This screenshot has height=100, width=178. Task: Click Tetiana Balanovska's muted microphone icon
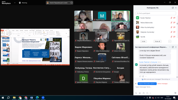point(171,22)
